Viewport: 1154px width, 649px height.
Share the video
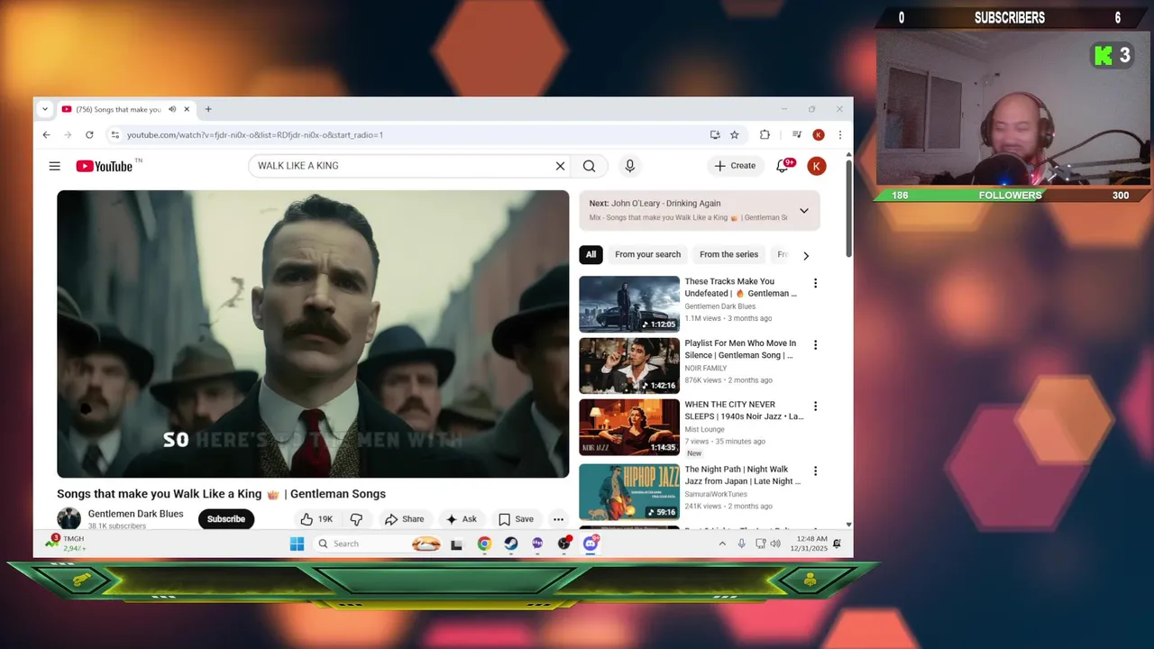click(404, 519)
